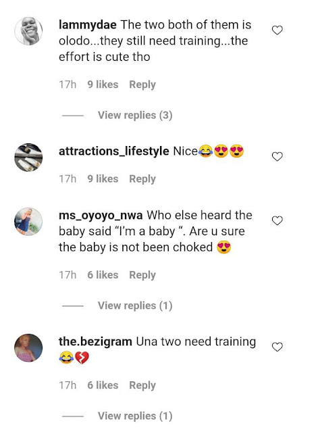The image size is (320, 432).
Task: Heart the.bezigram's comment
Action: click(x=277, y=347)
